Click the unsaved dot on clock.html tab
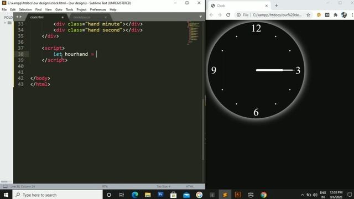Image resolution: width=354 pixels, height=199 pixels. [63, 17]
